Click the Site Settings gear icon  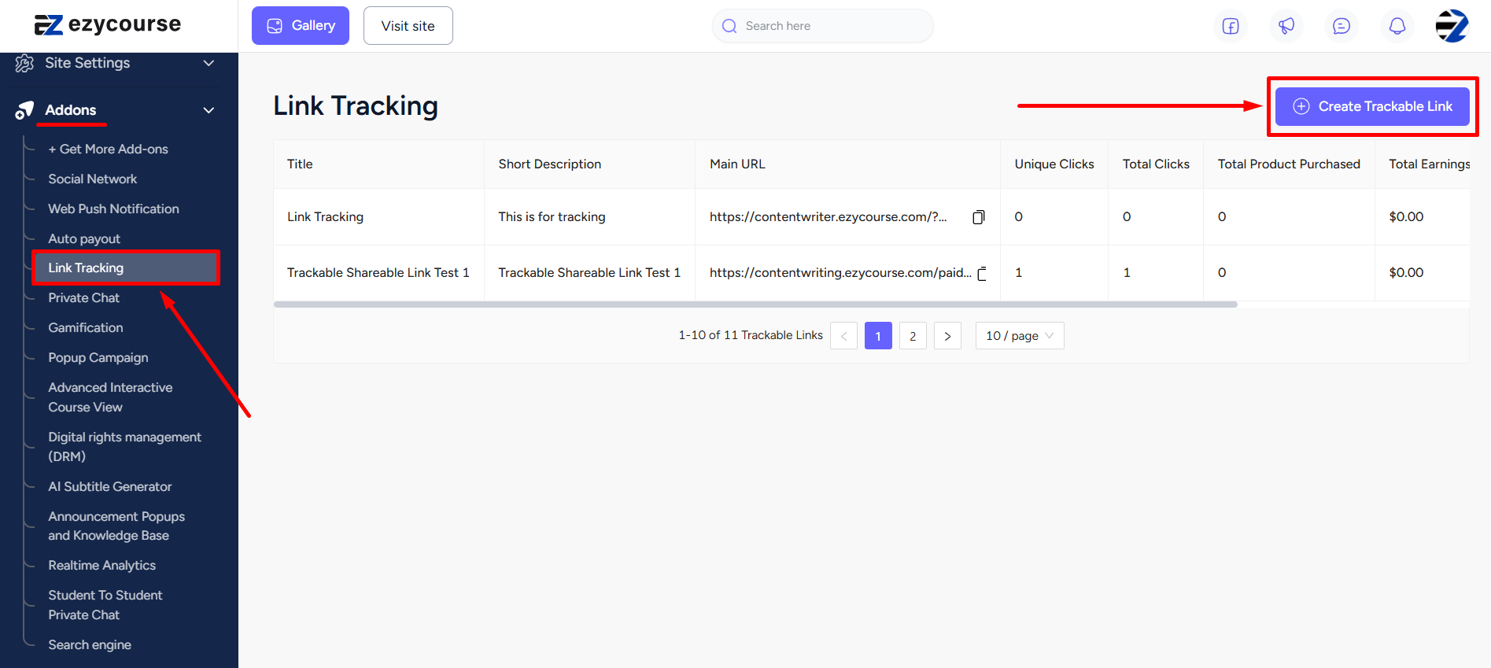pyautogui.click(x=24, y=63)
